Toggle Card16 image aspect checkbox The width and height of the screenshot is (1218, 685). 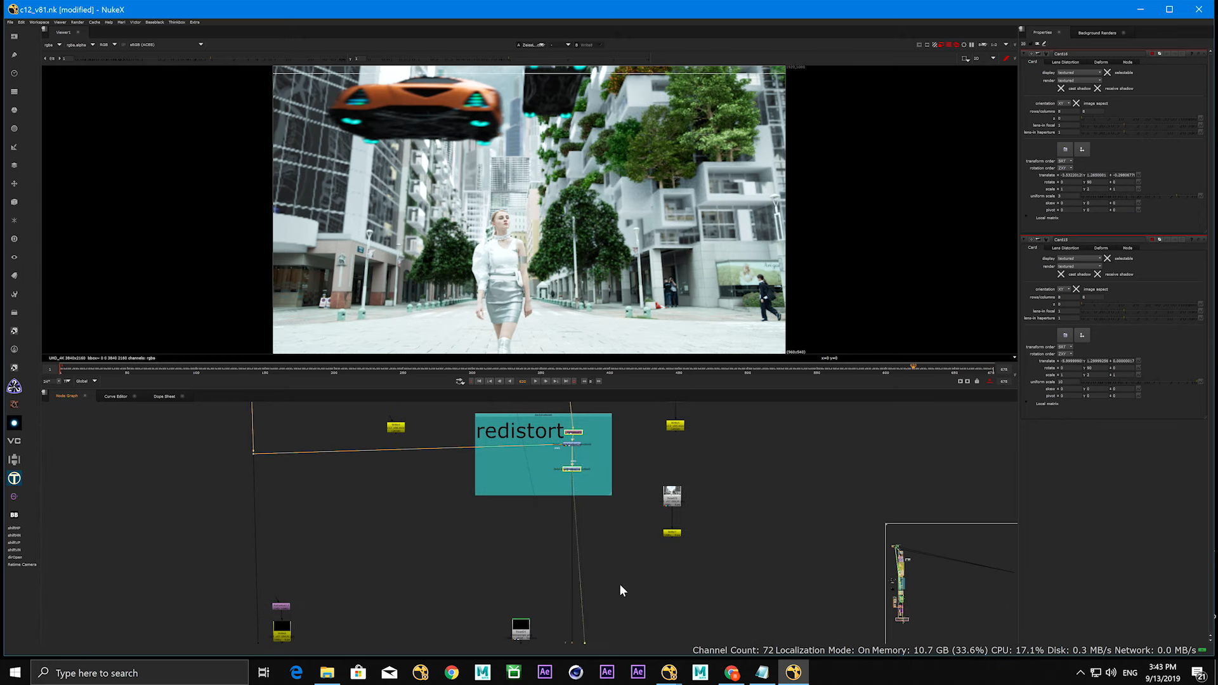coord(1076,103)
